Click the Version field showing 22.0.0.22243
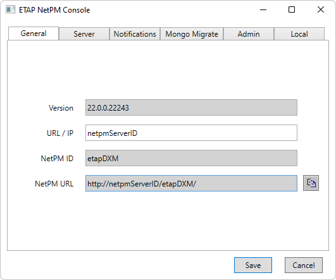This screenshot has width=336, height=280. (191, 107)
